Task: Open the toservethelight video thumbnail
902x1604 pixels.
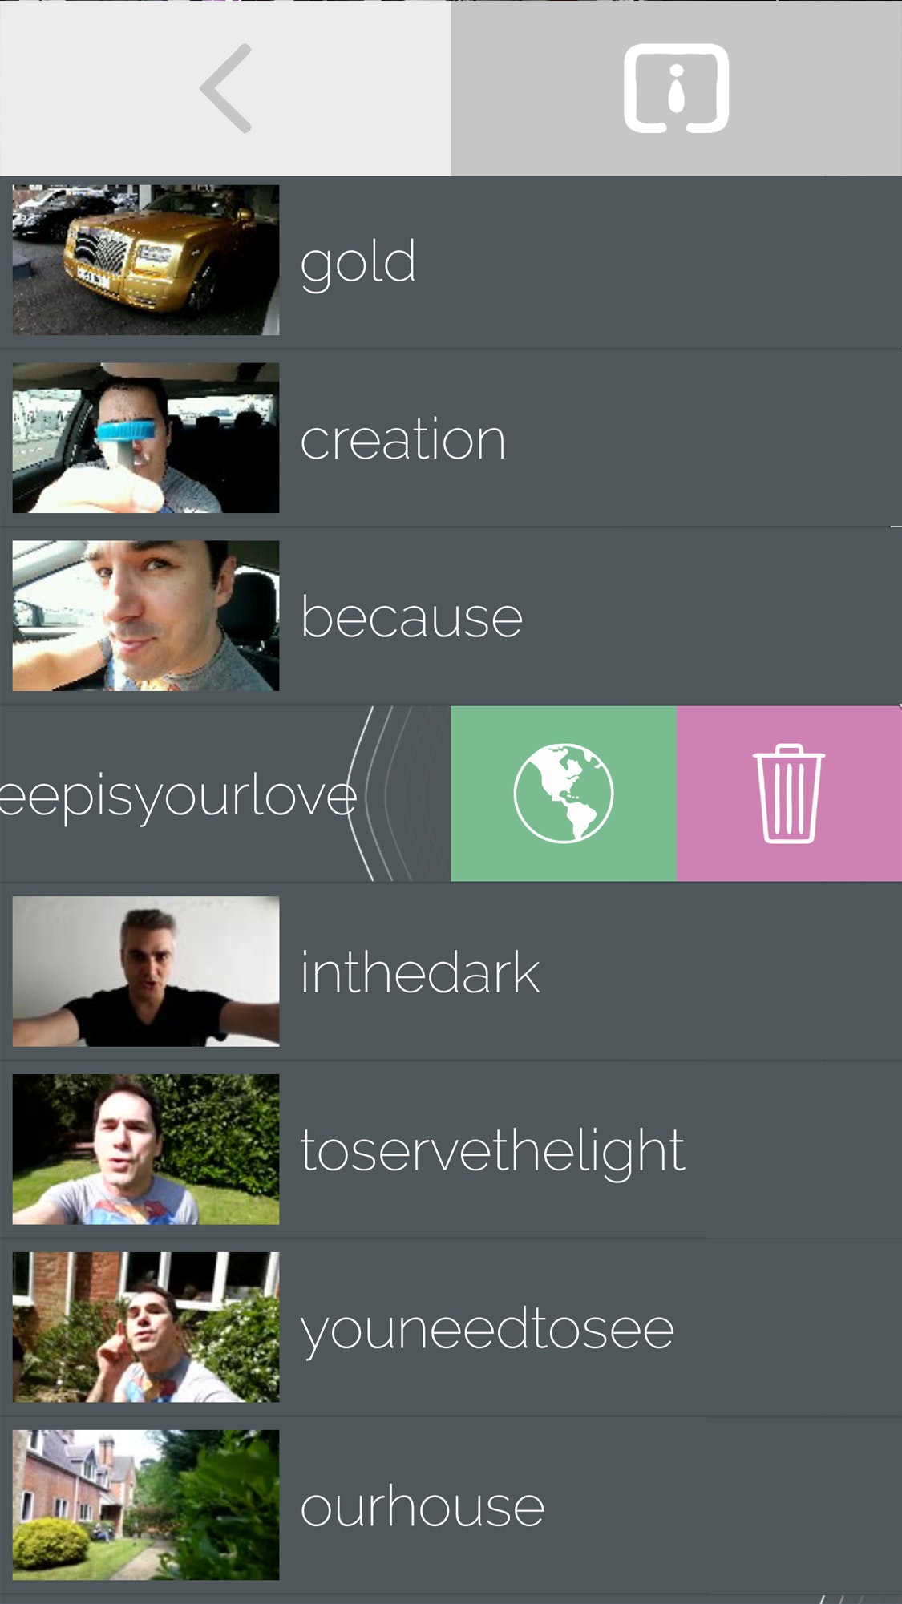Action: click(x=146, y=1149)
